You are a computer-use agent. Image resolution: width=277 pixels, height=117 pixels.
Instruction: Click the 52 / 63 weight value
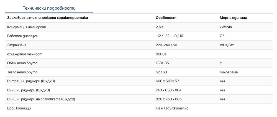pyautogui.click(x=161, y=72)
